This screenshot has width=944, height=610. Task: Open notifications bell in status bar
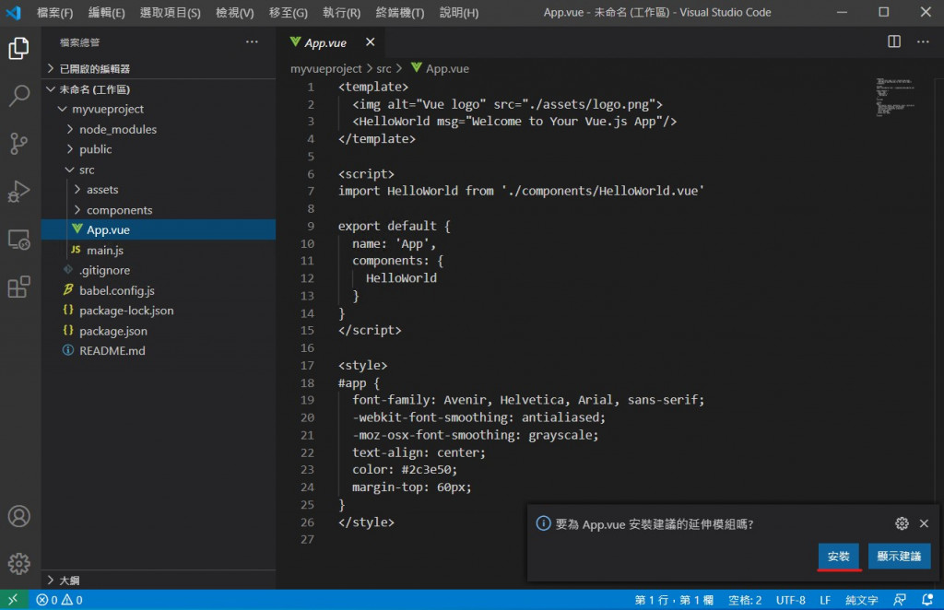(x=927, y=600)
